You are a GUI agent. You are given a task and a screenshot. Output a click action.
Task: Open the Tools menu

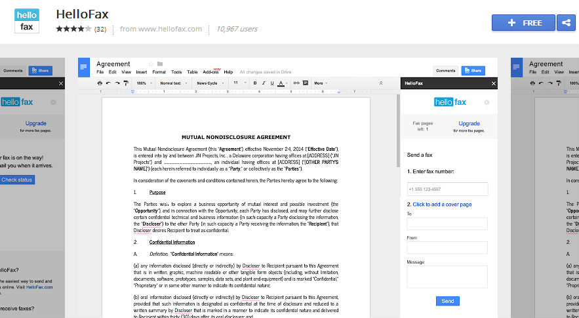point(176,72)
